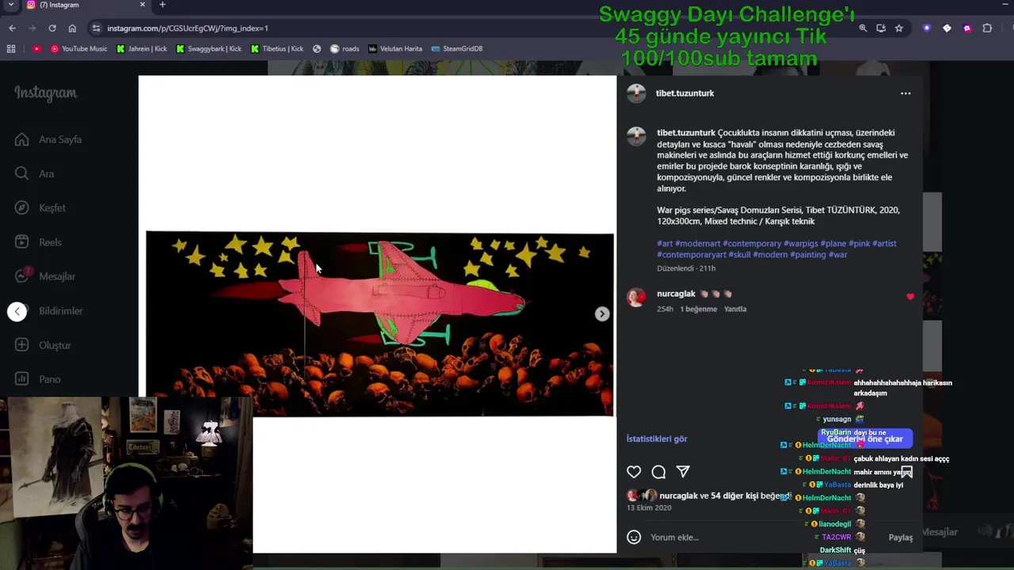Open a new browser tab

(162, 5)
